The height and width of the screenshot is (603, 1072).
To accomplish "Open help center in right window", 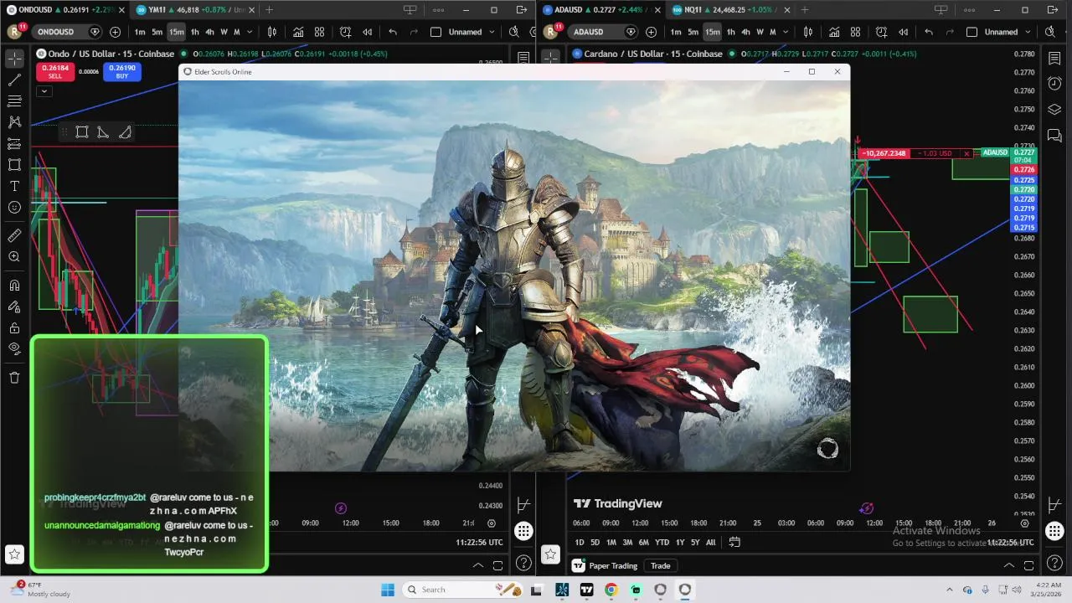I will coord(1054,562).
